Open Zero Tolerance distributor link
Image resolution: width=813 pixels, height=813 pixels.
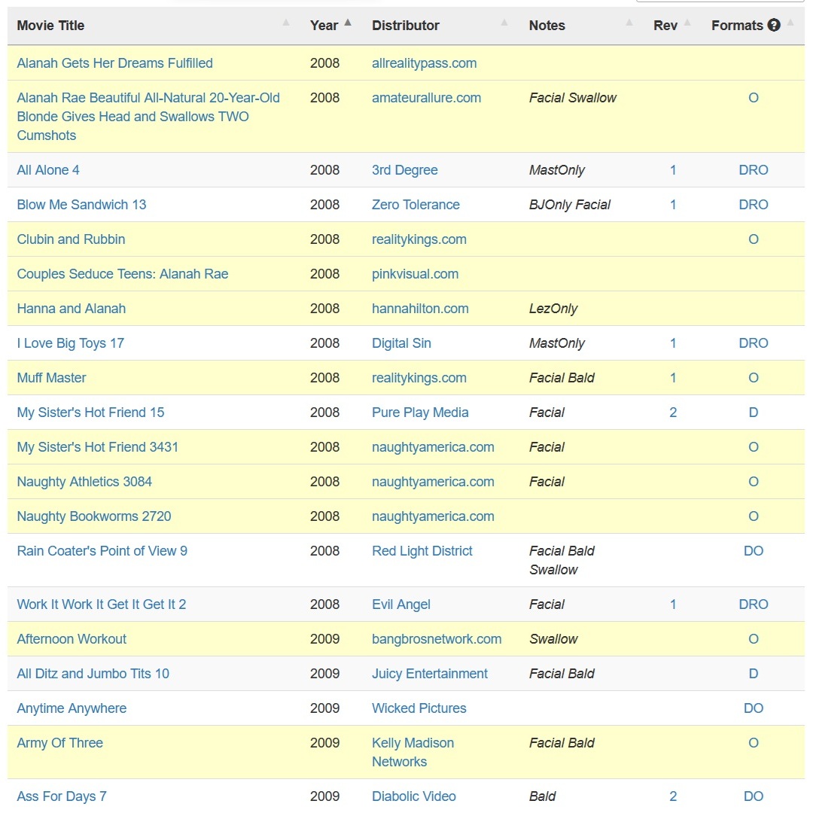(x=416, y=205)
